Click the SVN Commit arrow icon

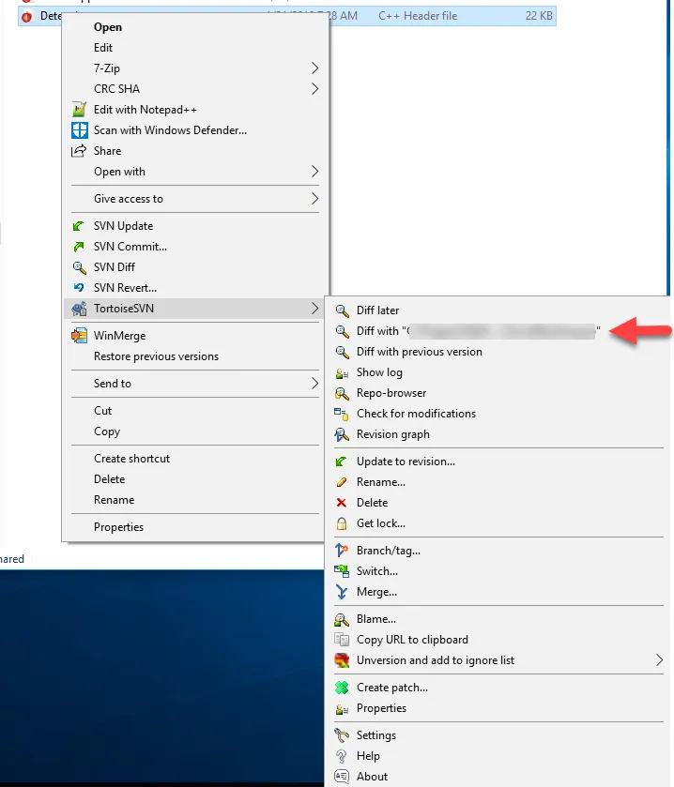(78, 247)
